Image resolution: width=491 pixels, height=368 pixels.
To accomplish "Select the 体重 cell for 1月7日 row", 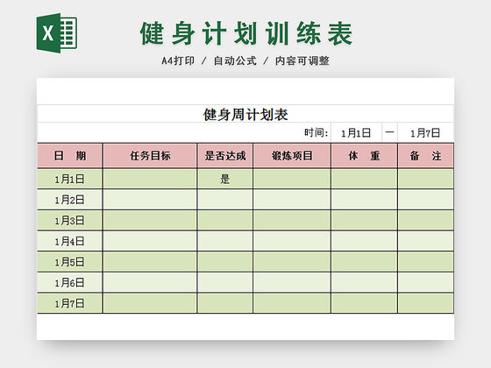I will 364,303.
